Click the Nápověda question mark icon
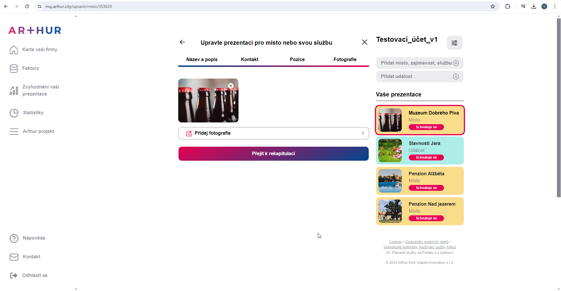 (x=14, y=238)
